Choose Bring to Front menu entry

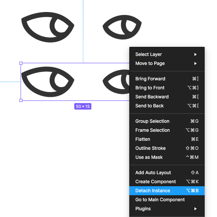pyautogui.click(x=167, y=88)
